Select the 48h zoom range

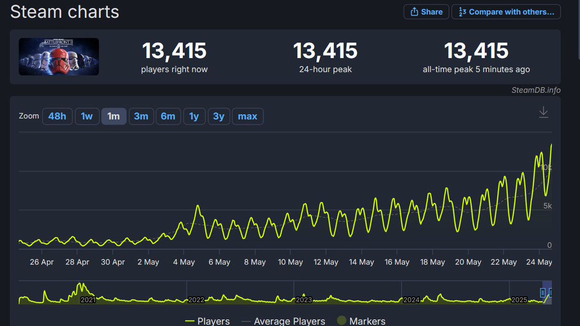coord(57,116)
